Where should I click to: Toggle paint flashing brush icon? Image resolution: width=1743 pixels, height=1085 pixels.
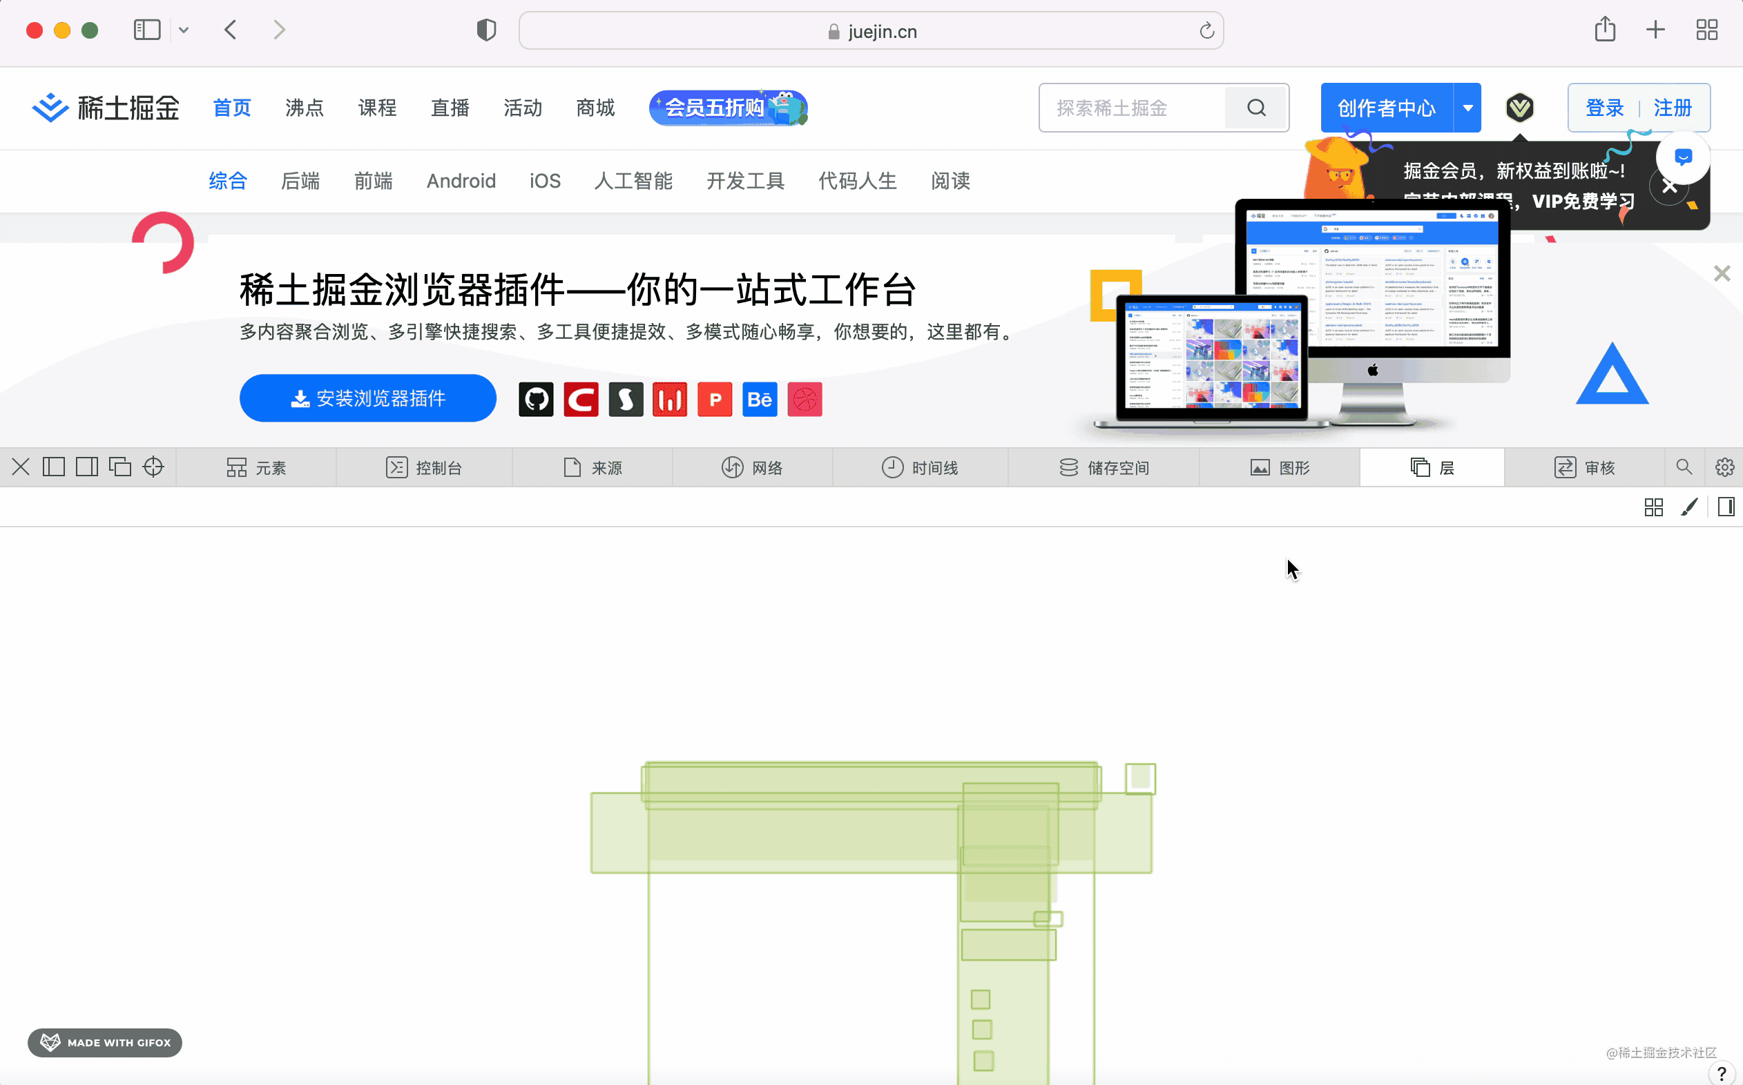[x=1689, y=507]
